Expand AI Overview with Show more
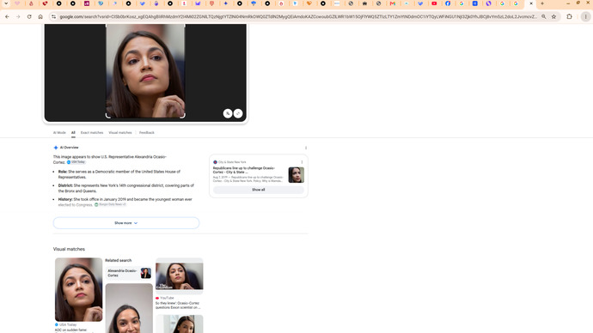 [126, 223]
